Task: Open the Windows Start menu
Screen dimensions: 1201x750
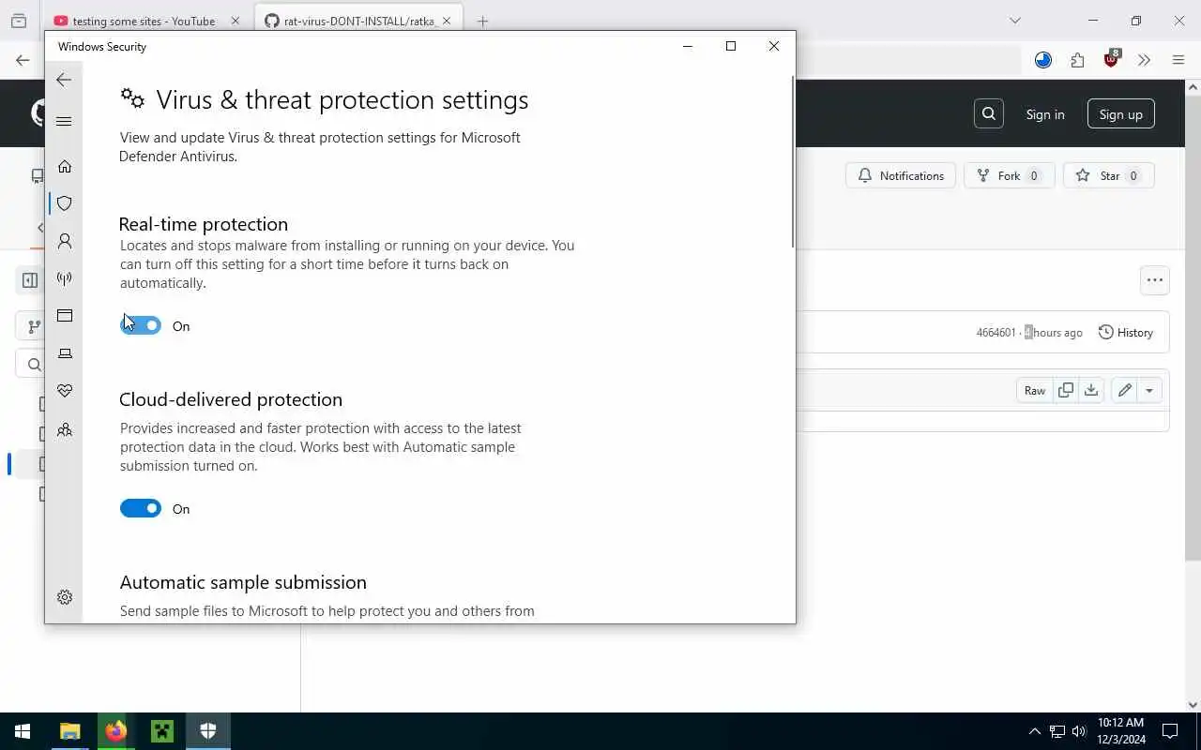Action: 23,731
